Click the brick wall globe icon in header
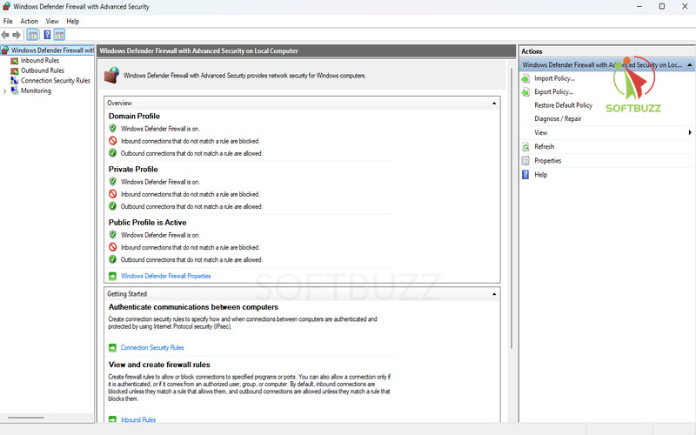The height and width of the screenshot is (435, 696). 112,75
